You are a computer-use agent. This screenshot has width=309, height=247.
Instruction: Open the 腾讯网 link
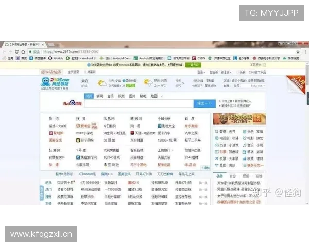(136, 119)
